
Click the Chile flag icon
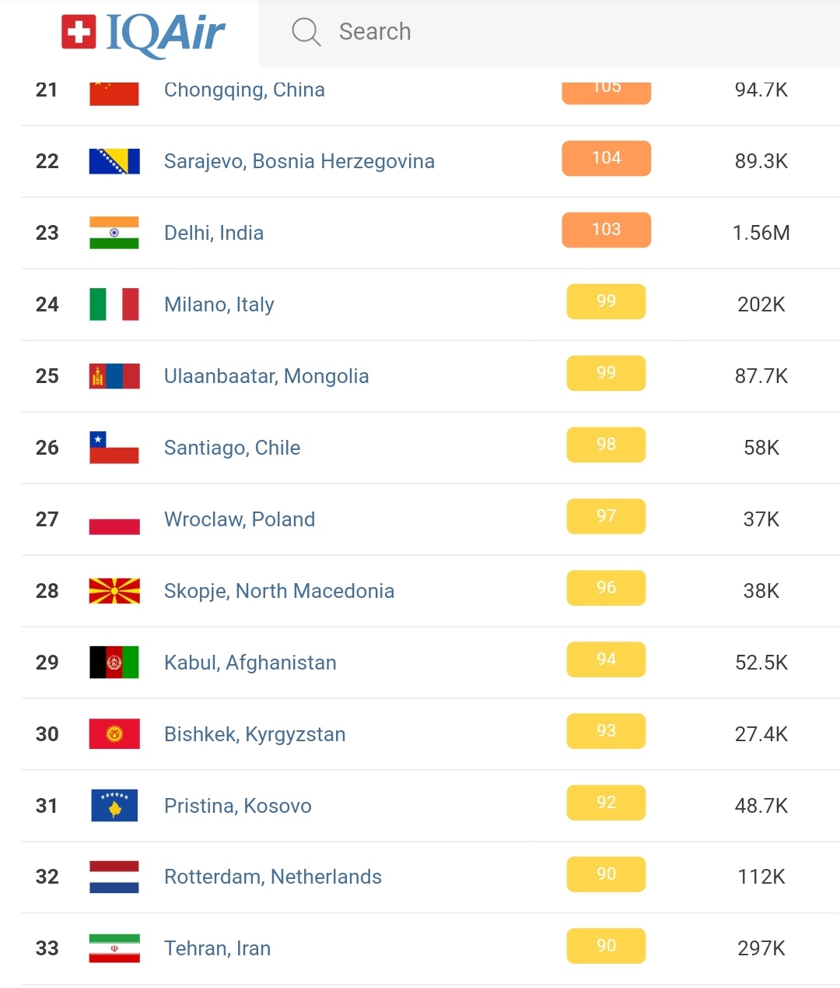pos(114,448)
